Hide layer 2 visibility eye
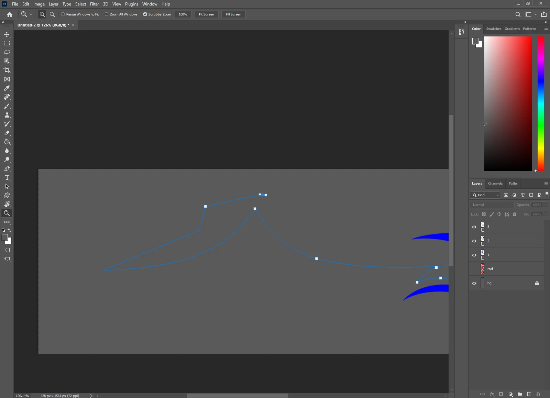The image size is (550, 398). pyautogui.click(x=474, y=241)
